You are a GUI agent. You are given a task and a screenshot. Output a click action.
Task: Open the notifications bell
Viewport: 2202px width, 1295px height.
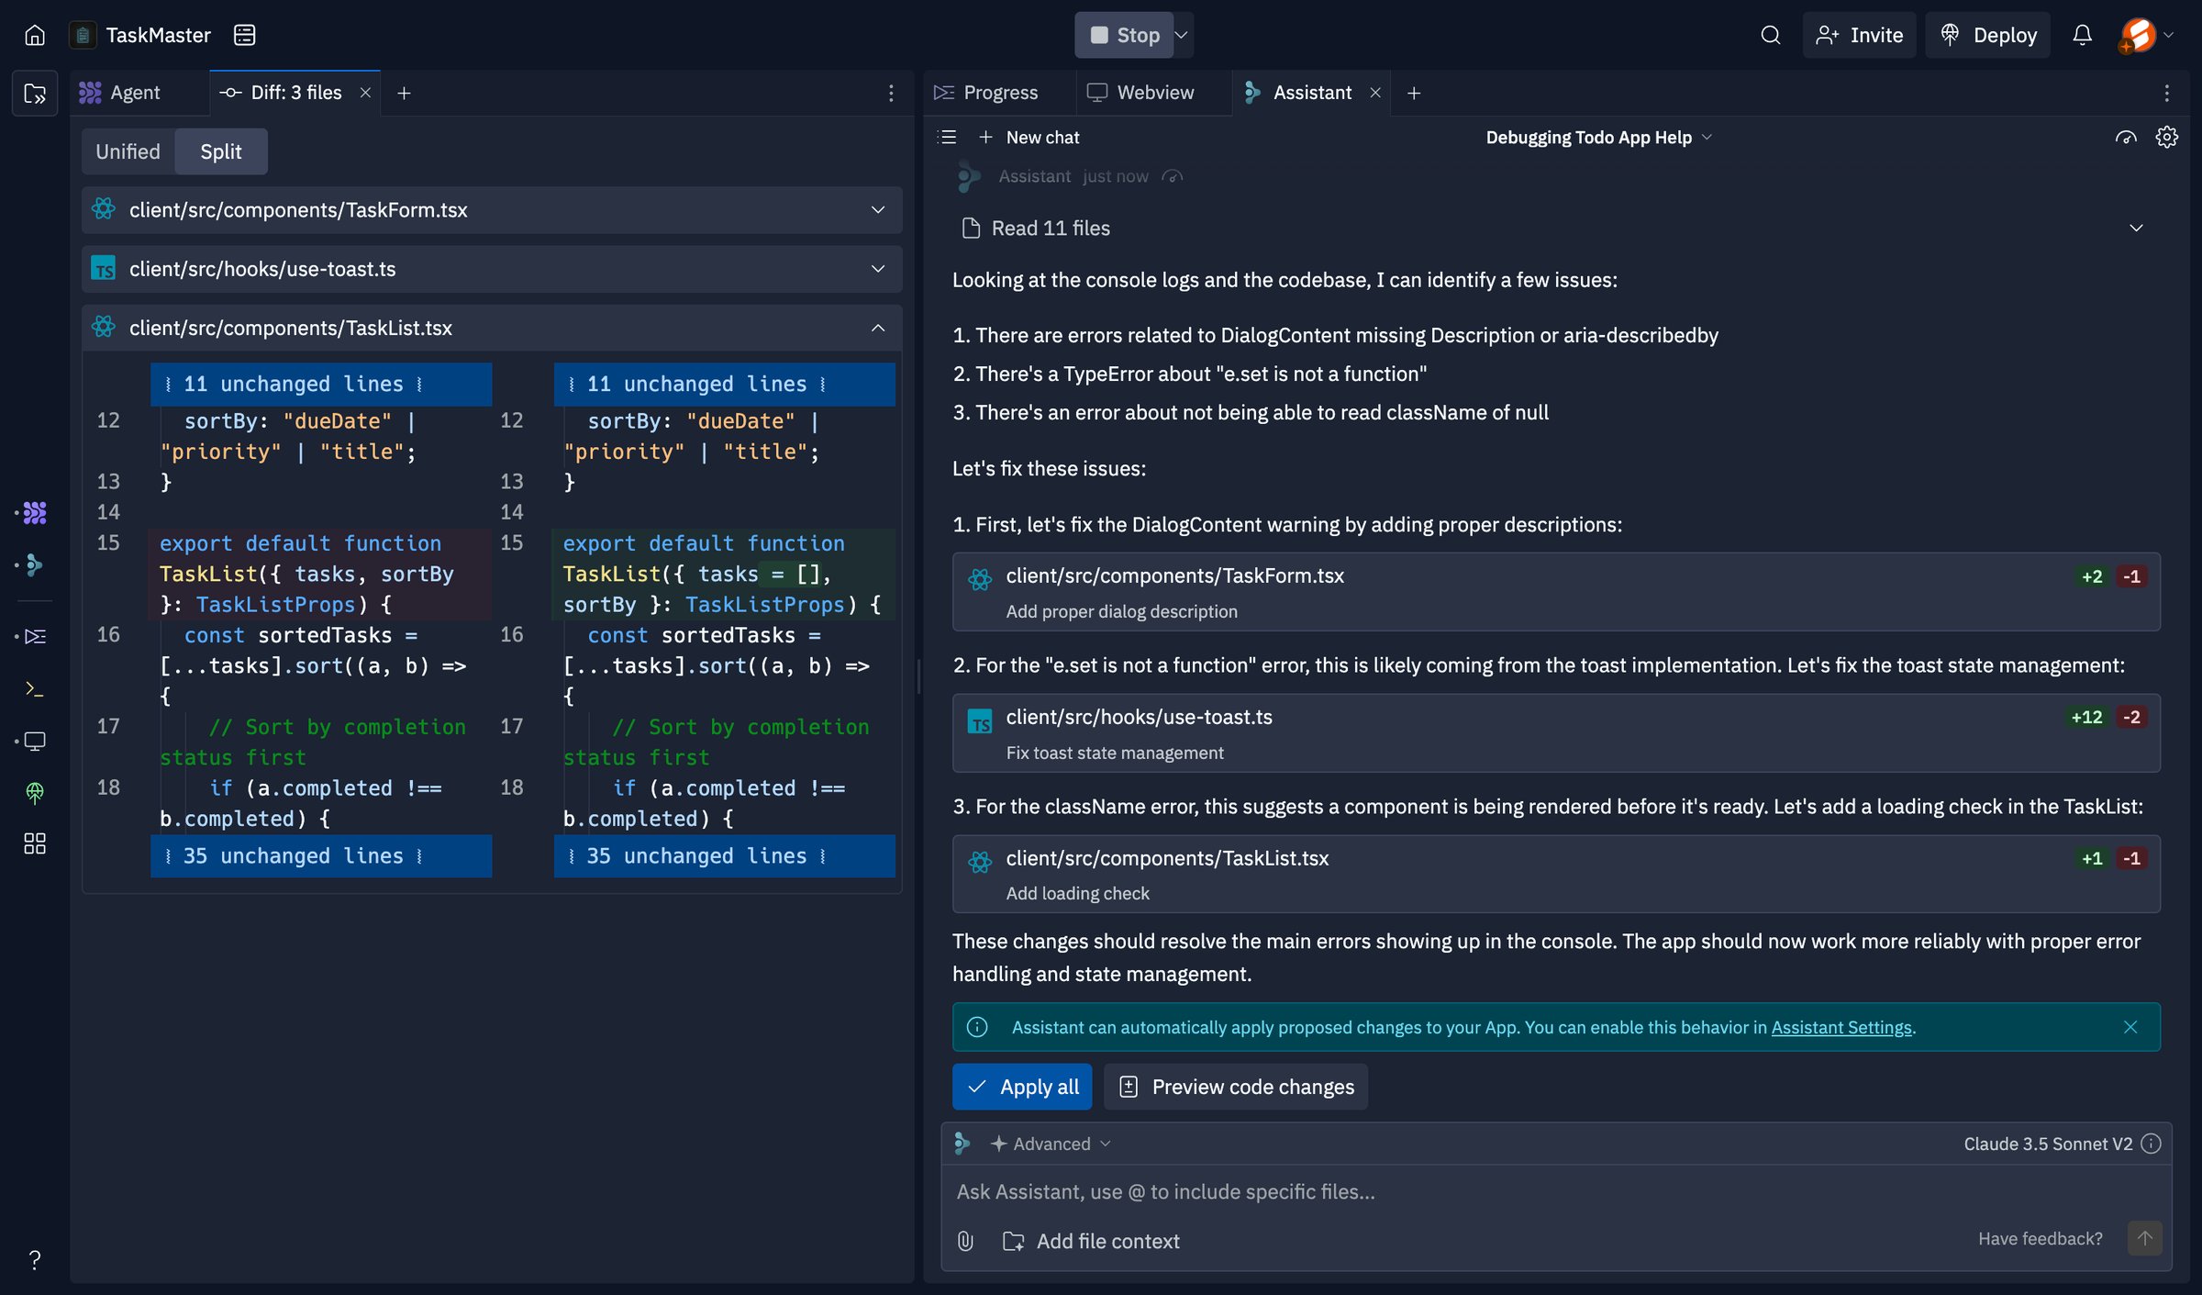pyautogui.click(x=2082, y=35)
